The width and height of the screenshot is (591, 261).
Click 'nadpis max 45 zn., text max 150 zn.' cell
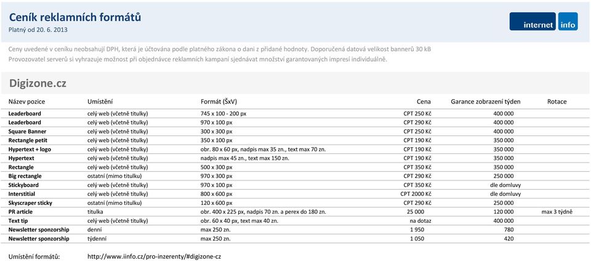pyautogui.click(x=244, y=158)
